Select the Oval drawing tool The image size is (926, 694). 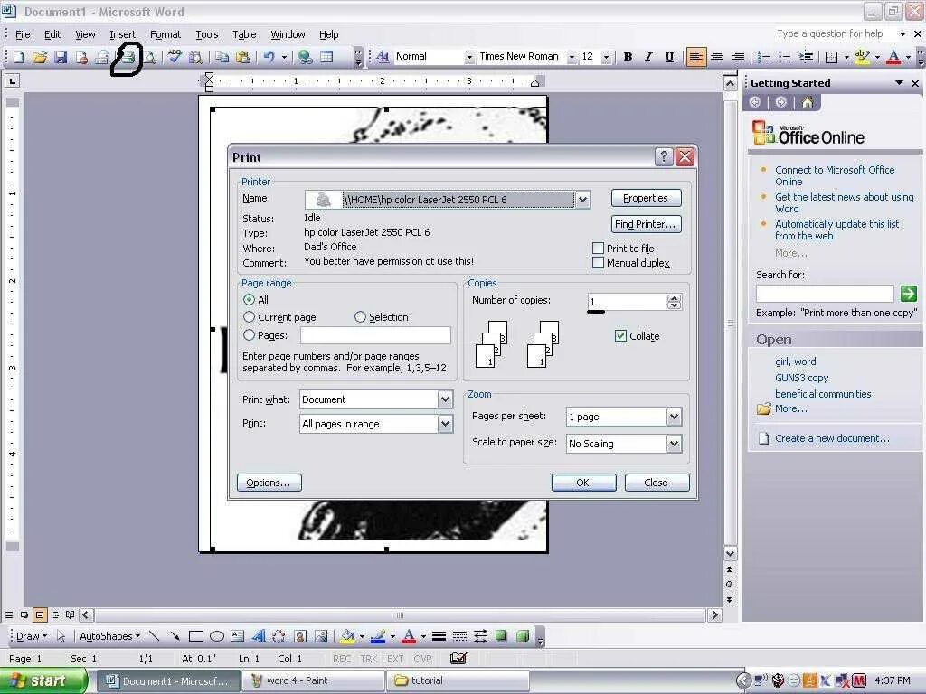click(217, 635)
